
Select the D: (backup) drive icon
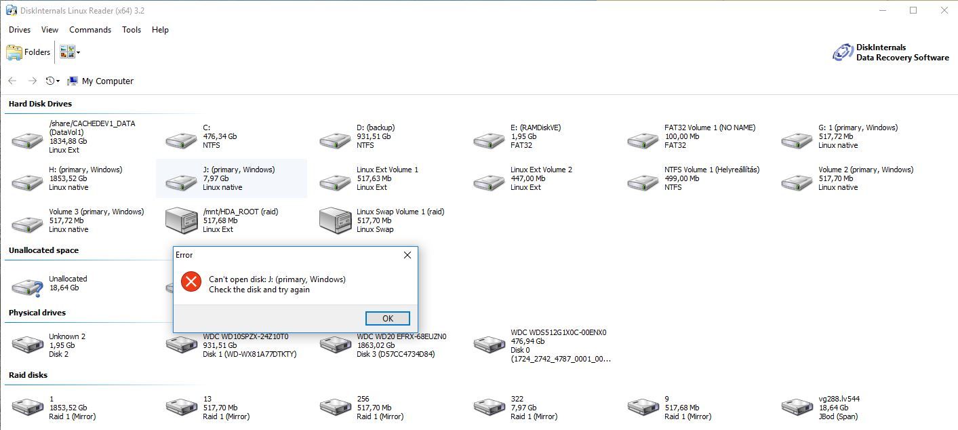click(x=335, y=140)
